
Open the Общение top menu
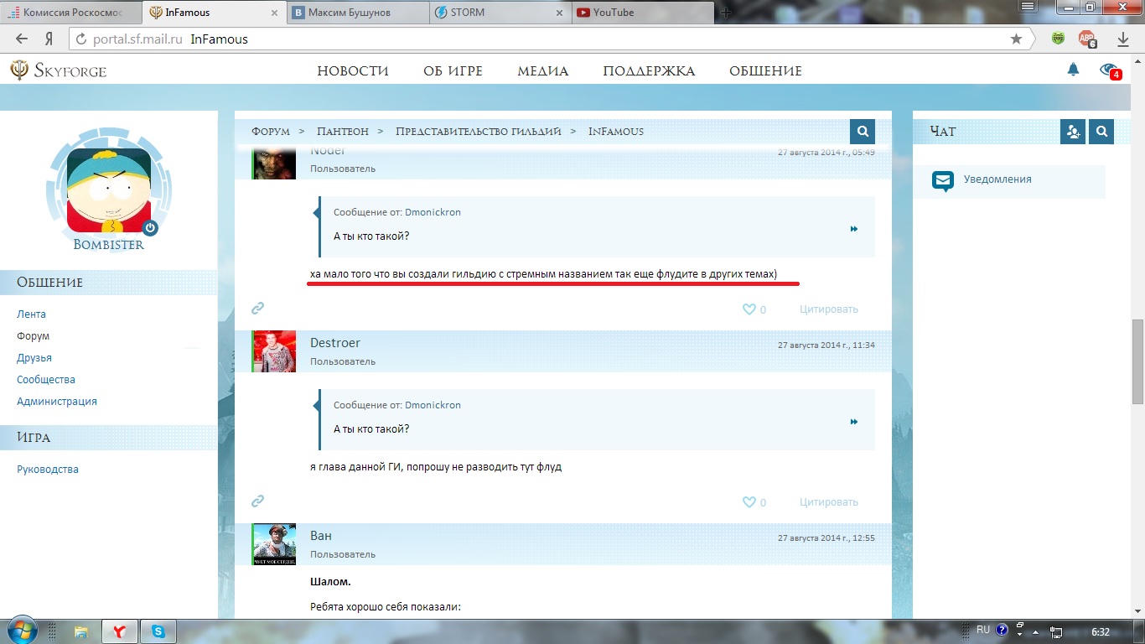(x=765, y=71)
